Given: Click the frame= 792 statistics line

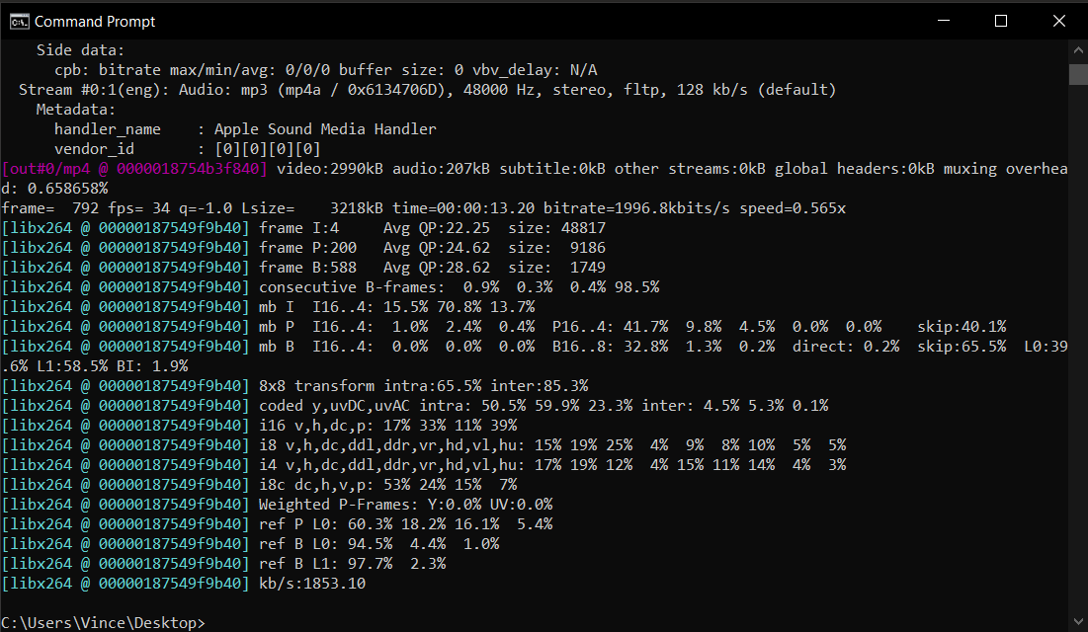Looking at the screenshot, I should point(296,207).
